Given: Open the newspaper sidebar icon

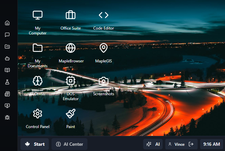Looking at the screenshot, I should [7, 94].
